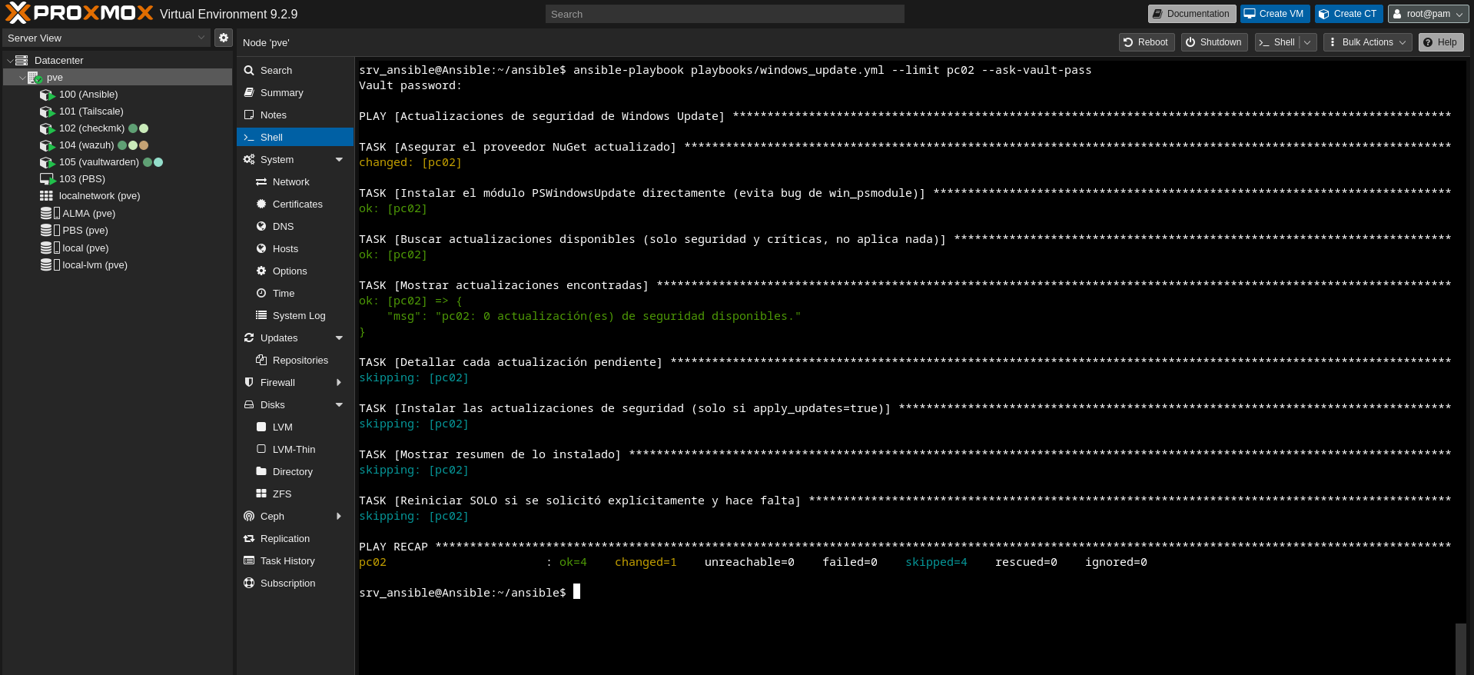Open the Documentation link

tap(1192, 14)
